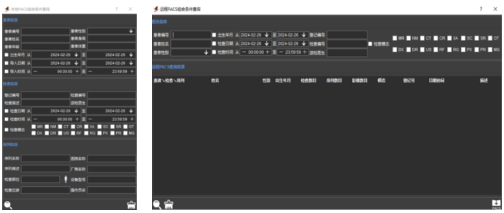Screen dimensions: 504x213
Task: Click the 姓名 column header in results table
Action: pyautogui.click(x=215, y=81)
